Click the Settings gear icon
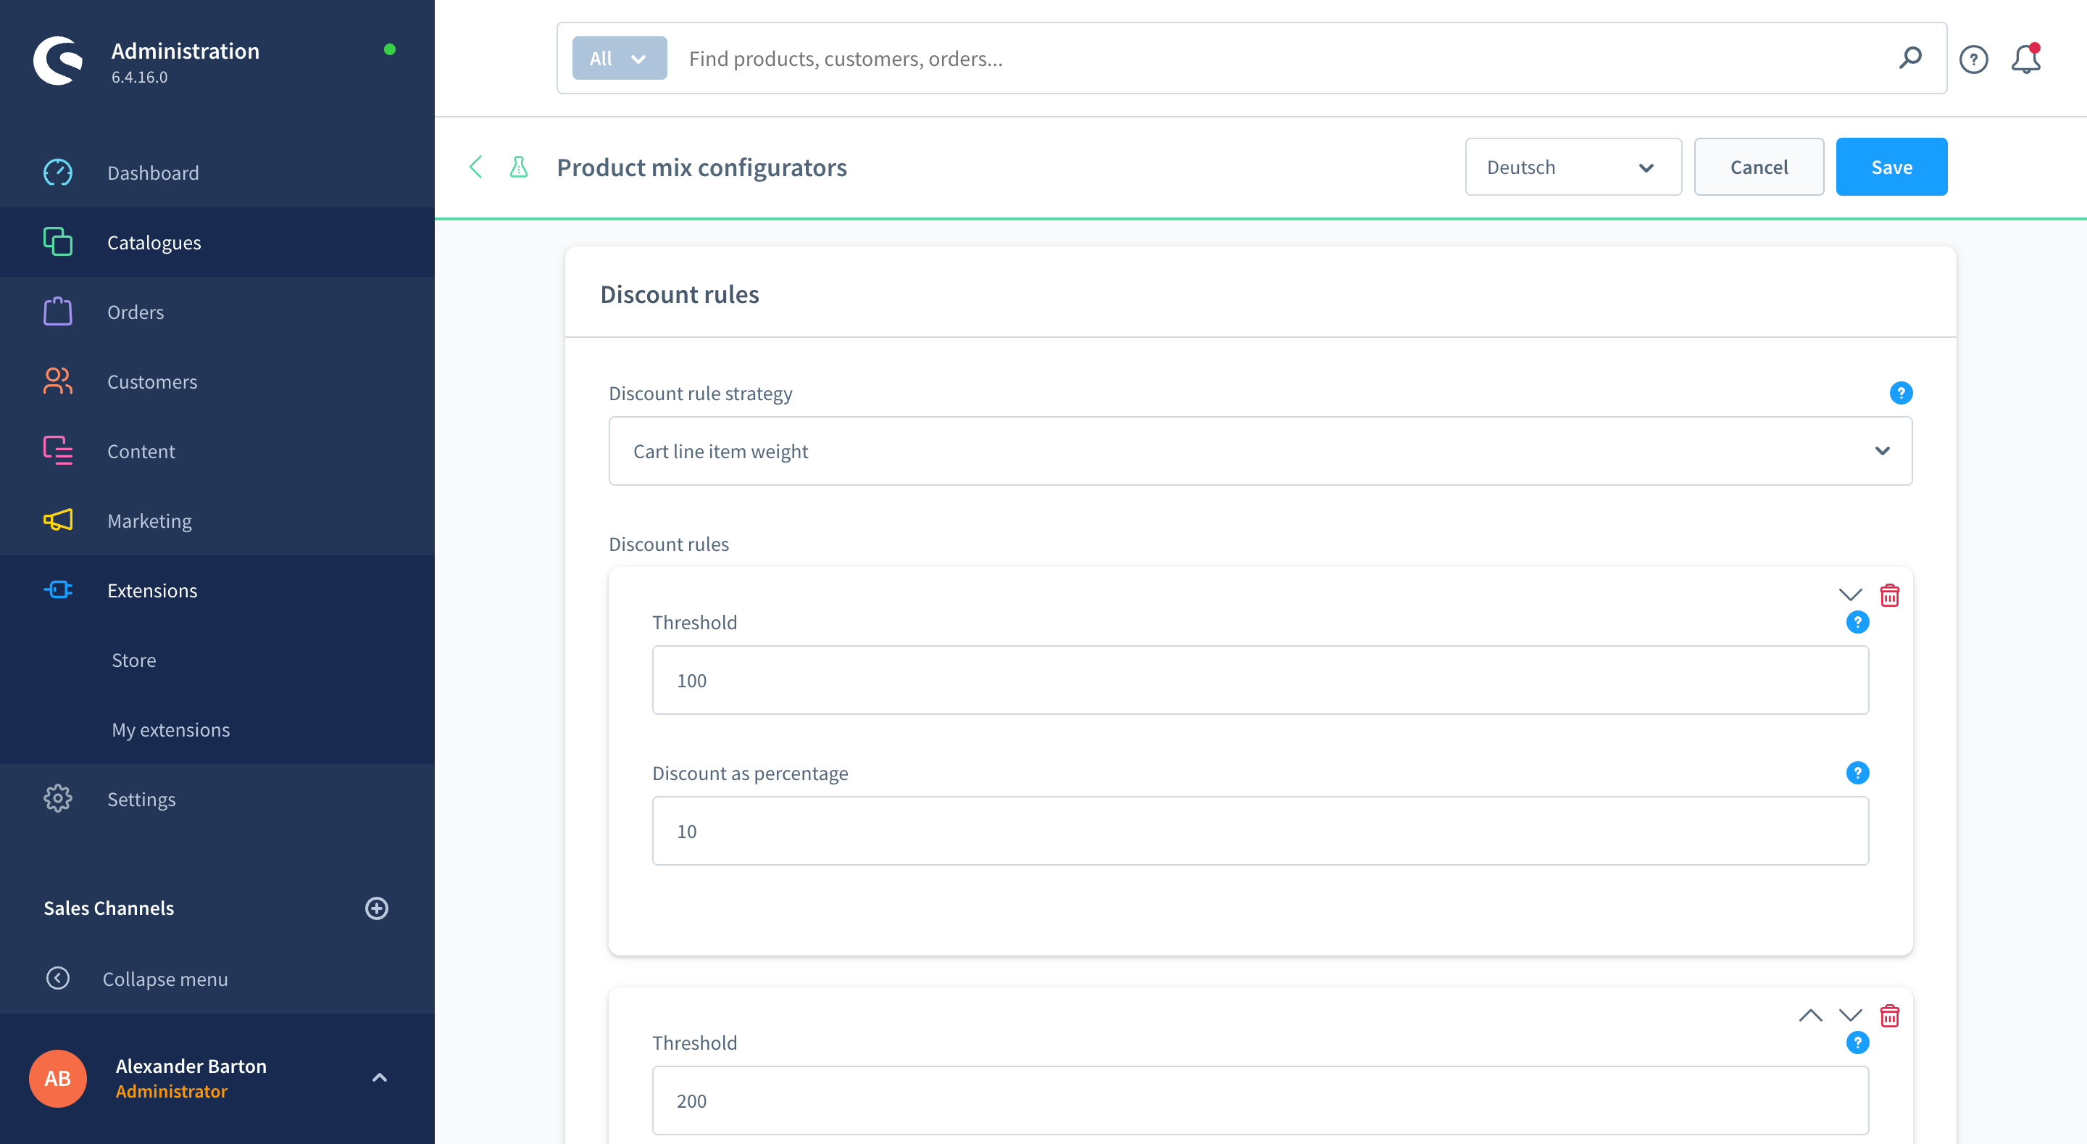The width and height of the screenshot is (2087, 1144). click(58, 799)
